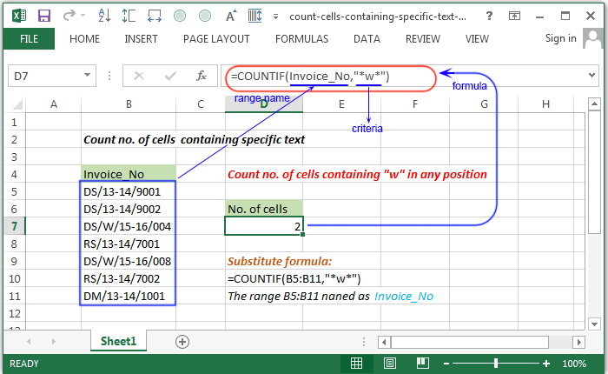Open the VIEW tab
The image size is (608, 374).
(477, 39)
